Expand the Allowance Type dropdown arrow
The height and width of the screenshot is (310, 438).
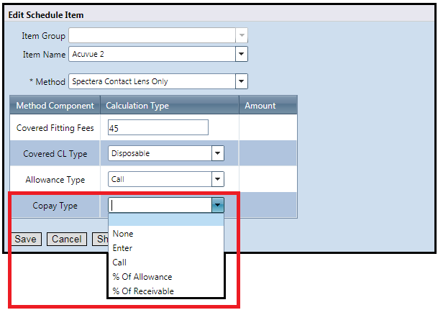(217, 179)
